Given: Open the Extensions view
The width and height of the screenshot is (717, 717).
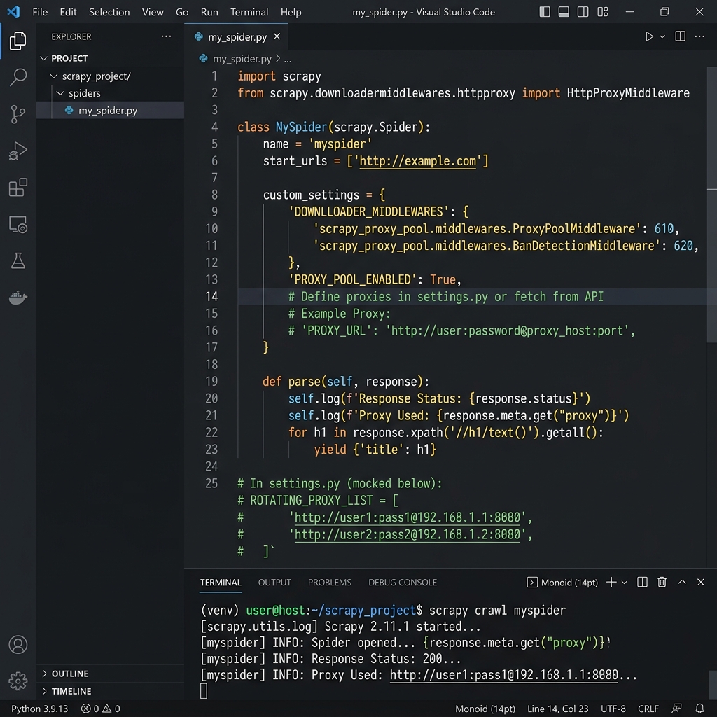Looking at the screenshot, I should (18, 187).
